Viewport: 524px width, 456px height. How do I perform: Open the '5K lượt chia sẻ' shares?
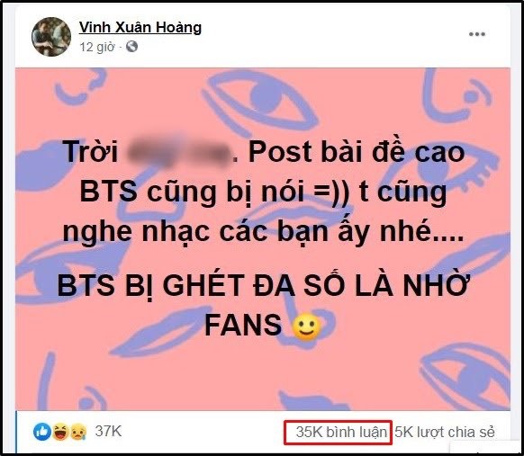(x=445, y=432)
